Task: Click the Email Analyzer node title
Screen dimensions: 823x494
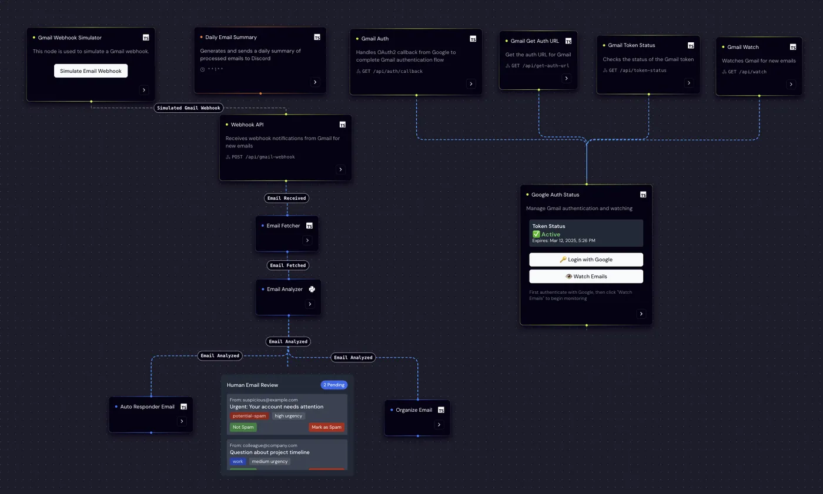Action: [x=285, y=289]
